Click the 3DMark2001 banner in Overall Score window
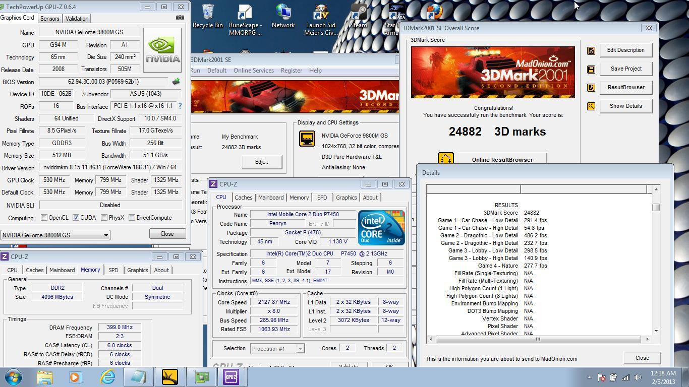The width and height of the screenshot is (689, 387). coord(493,72)
